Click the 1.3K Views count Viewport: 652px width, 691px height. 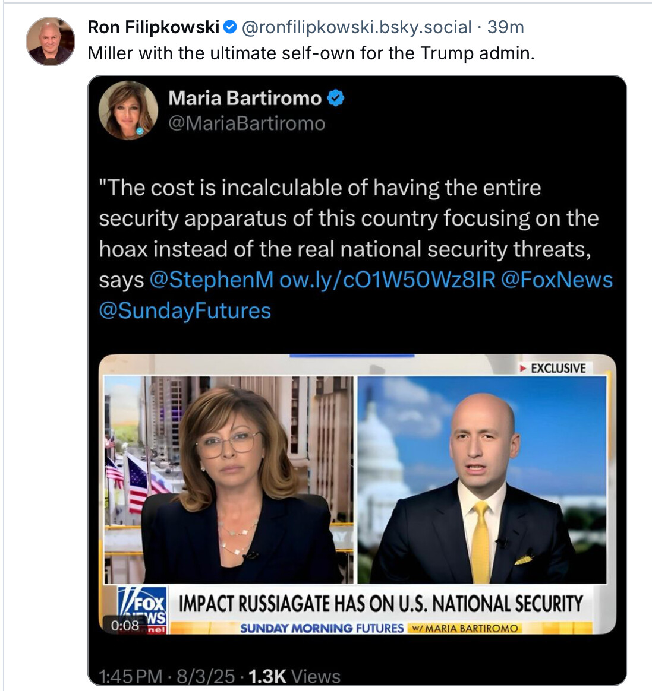click(x=294, y=676)
